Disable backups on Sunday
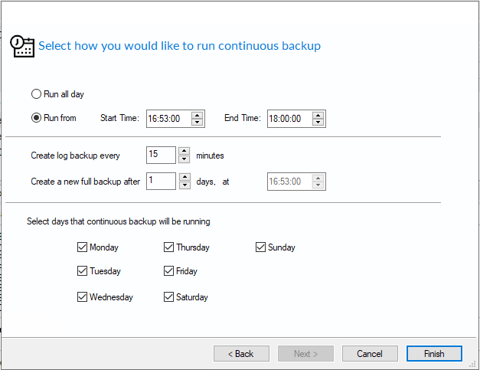 click(x=261, y=247)
